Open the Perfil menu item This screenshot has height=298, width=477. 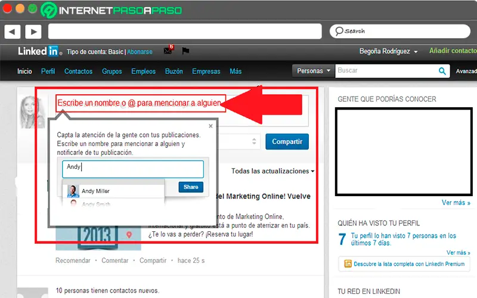coord(48,71)
